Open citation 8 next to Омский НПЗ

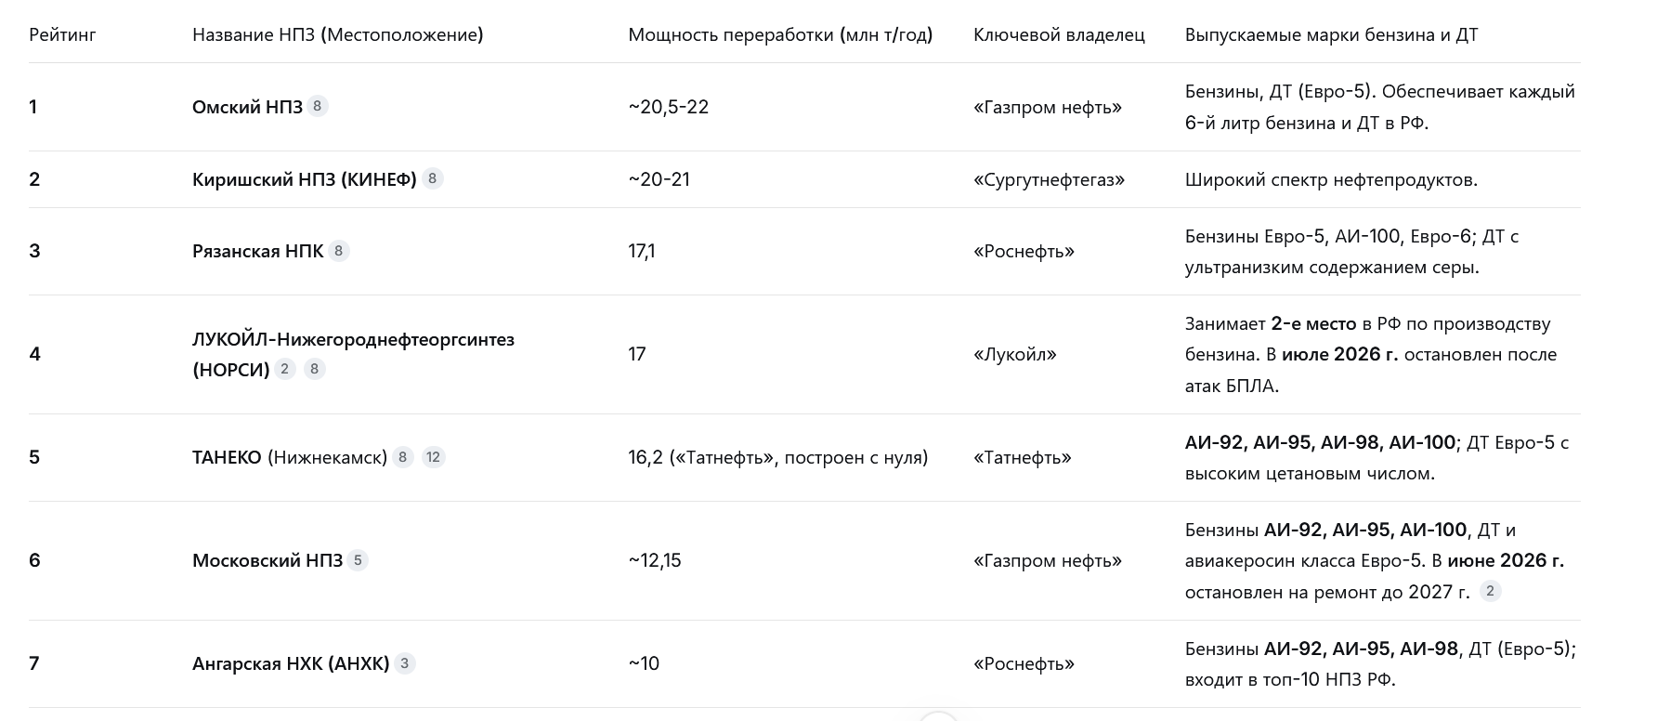coord(317,106)
